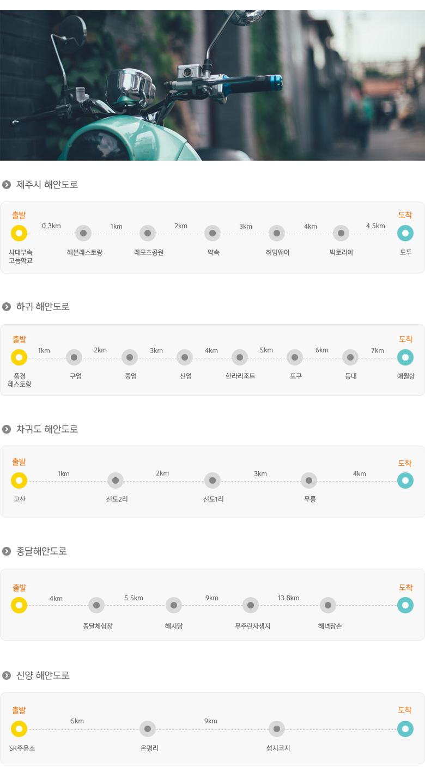Expand the 제주시 해안도로 section arrow

[x=7, y=185]
